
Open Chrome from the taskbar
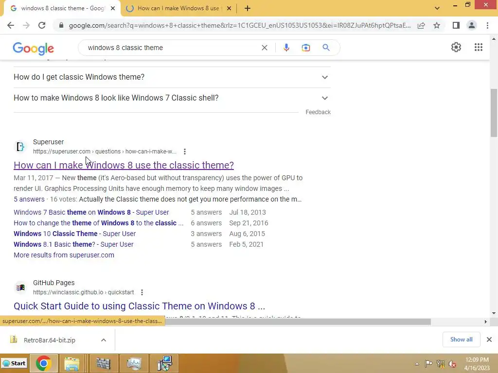[43, 363]
